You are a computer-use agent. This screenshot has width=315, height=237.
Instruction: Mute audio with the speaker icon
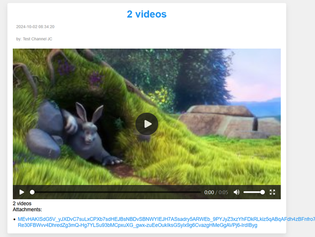(236, 192)
